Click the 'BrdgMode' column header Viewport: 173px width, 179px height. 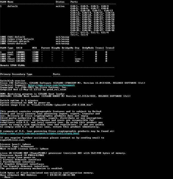pos(88,48)
